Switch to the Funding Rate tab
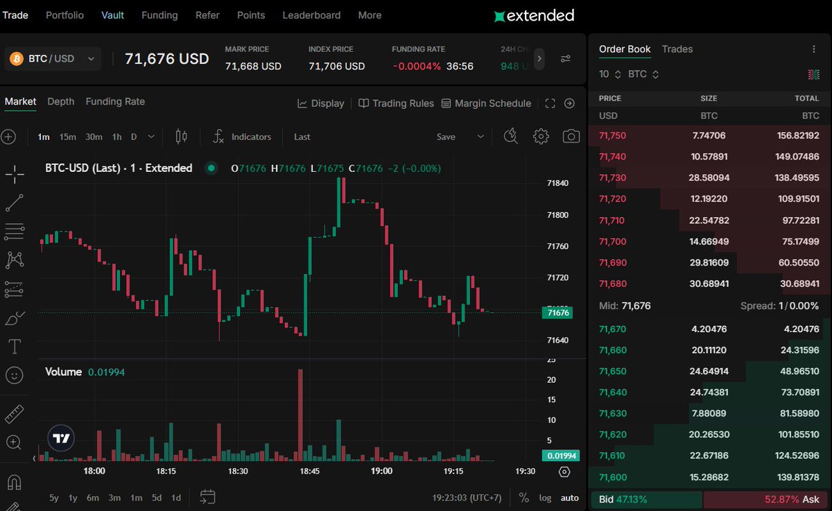832x511 pixels. (x=115, y=101)
